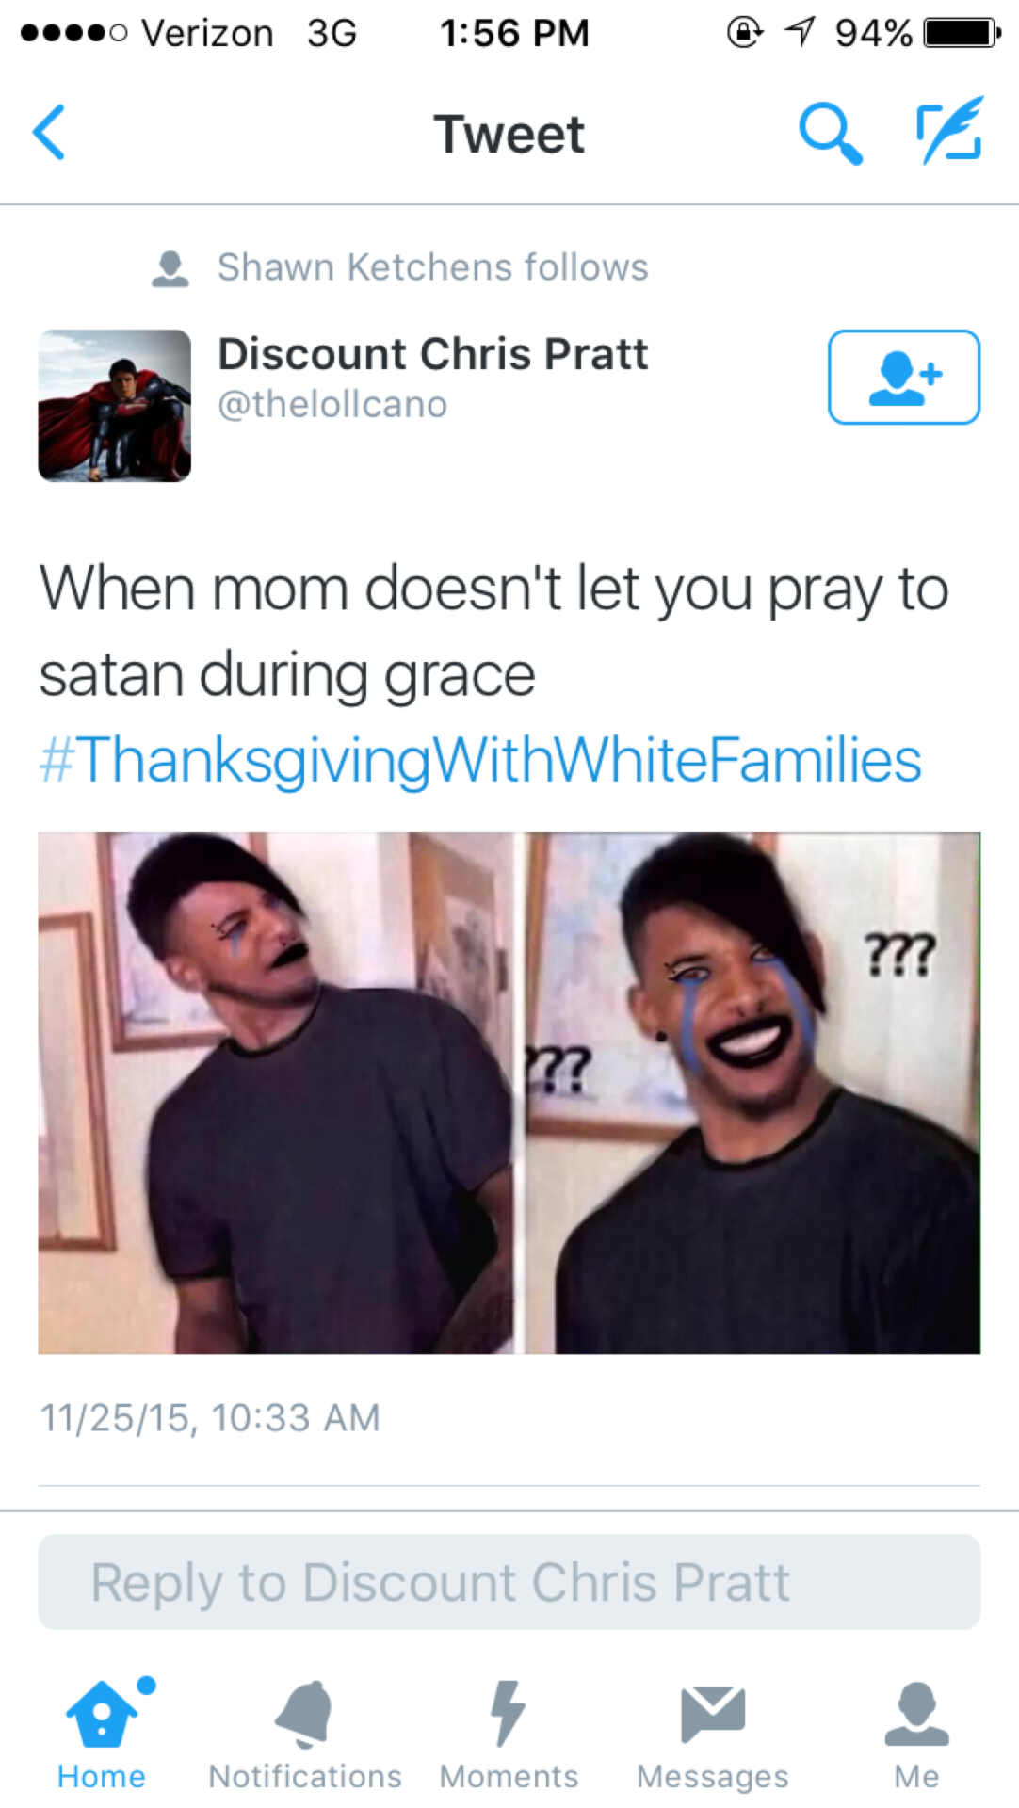
Task: Open search with the magnifying glass icon
Action: [x=830, y=133]
